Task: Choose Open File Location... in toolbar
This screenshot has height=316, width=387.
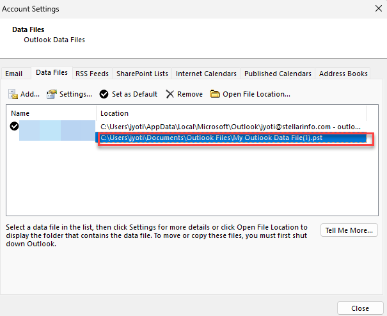Action: pos(257,94)
